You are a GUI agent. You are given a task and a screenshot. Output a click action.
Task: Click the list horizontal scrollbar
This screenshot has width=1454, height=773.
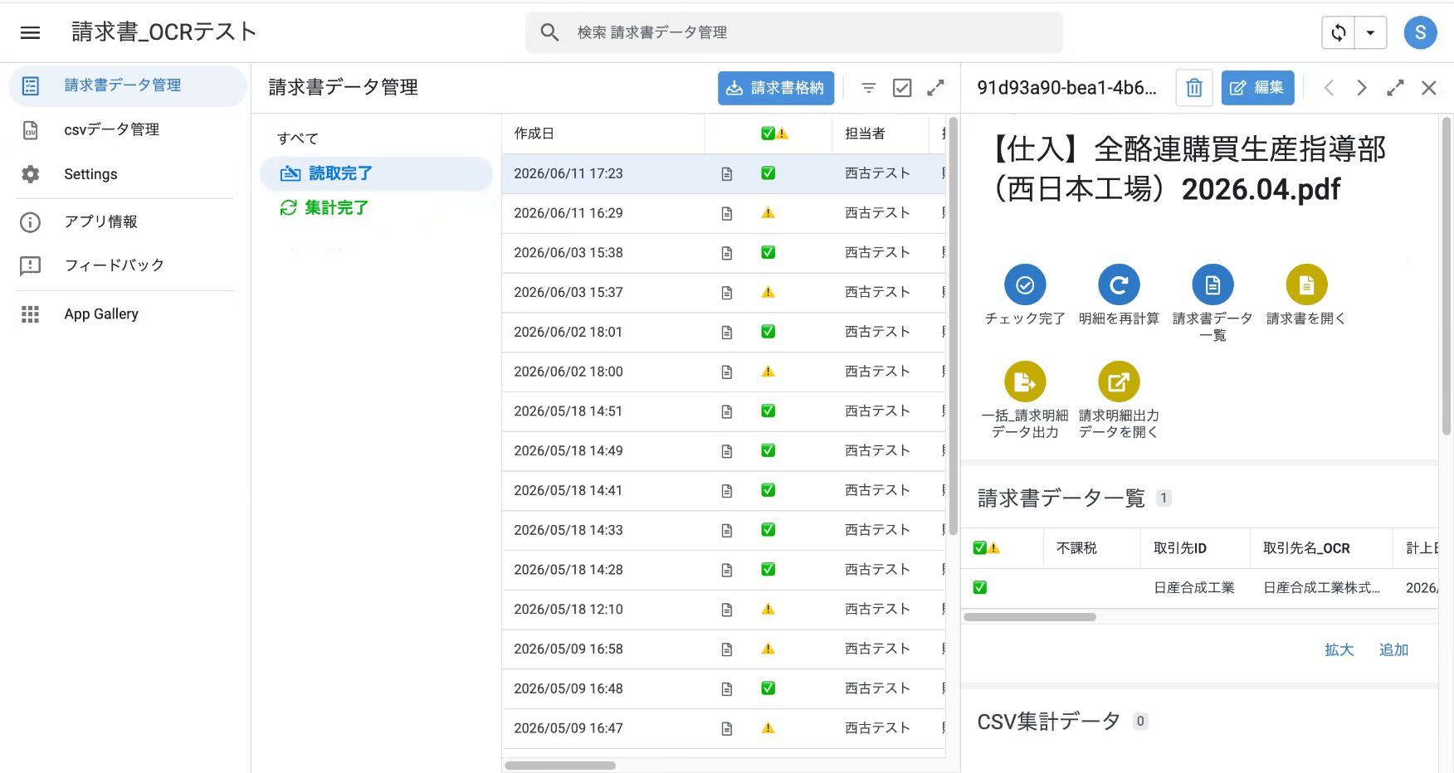[x=560, y=766]
